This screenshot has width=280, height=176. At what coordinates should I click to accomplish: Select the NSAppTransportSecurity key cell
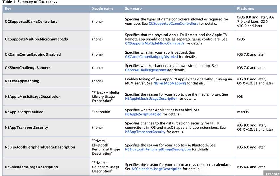[46, 128]
